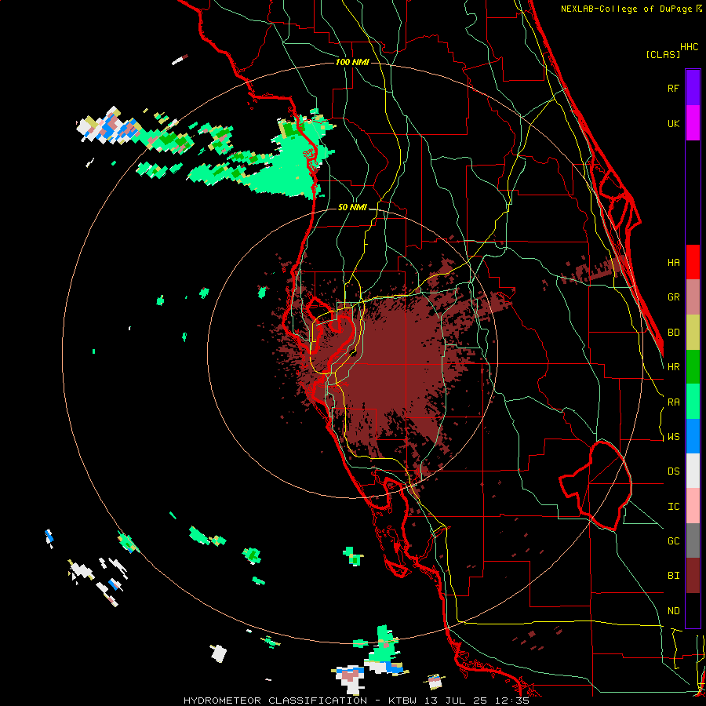Click the HR legend label
This screenshot has width=706, height=706.
[x=673, y=367]
